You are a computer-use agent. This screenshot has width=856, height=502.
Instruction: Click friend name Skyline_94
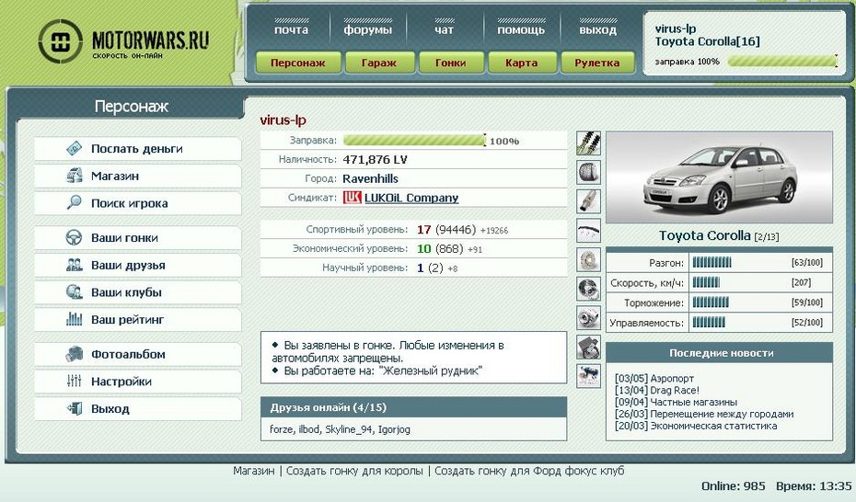(x=350, y=429)
